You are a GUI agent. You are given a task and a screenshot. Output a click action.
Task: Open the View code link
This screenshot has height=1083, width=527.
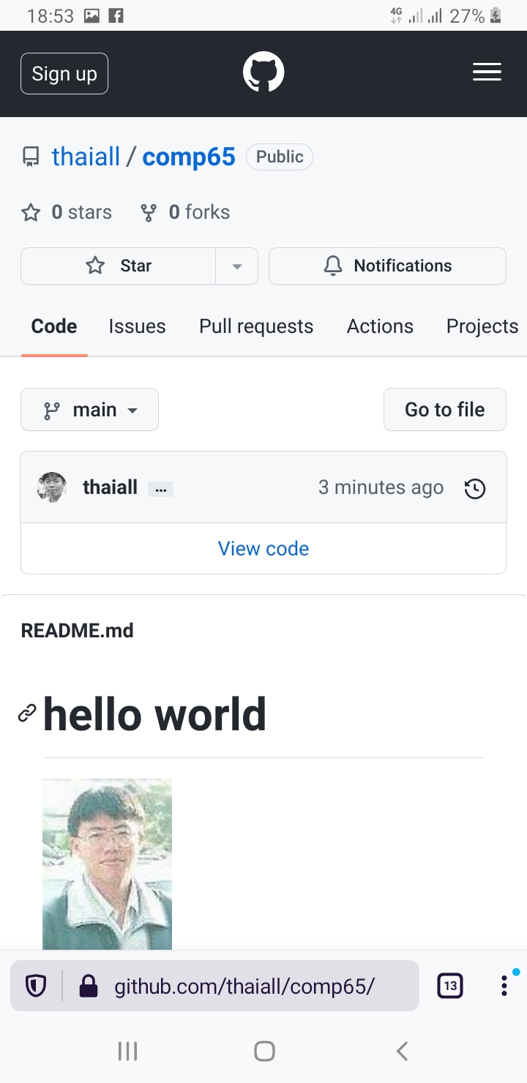263,549
